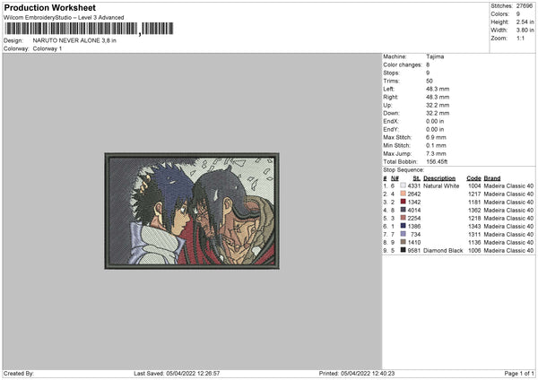Click the thread code 1006
This screenshot has width=538, height=380.
click(474, 250)
